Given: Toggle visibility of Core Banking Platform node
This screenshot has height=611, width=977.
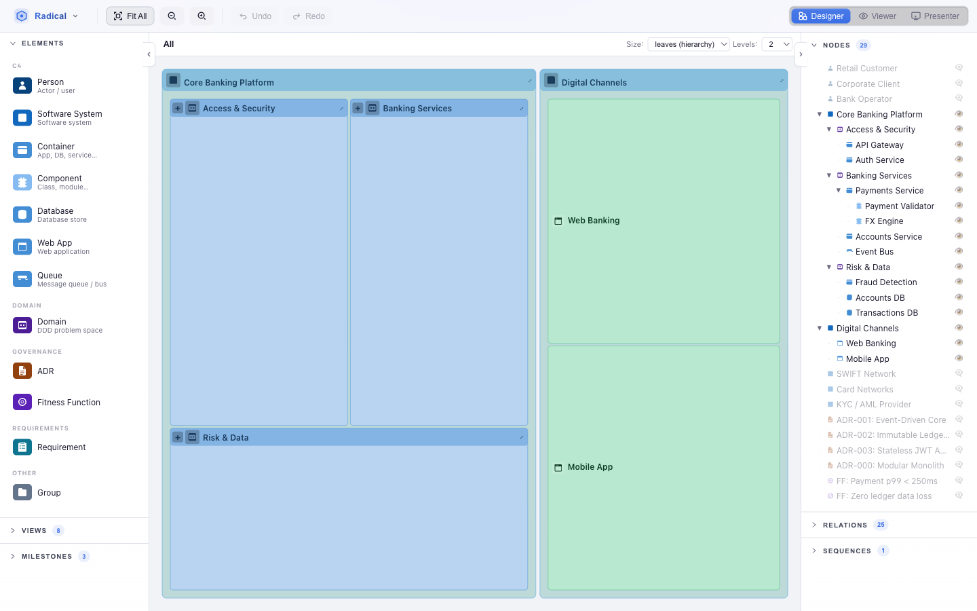Looking at the screenshot, I should (x=959, y=114).
